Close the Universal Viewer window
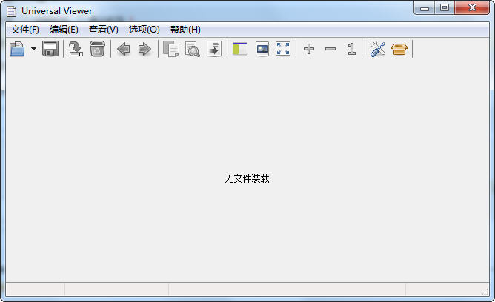The width and height of the screenshot is (495, 302). pyautogui.click(x=472, y=8)
